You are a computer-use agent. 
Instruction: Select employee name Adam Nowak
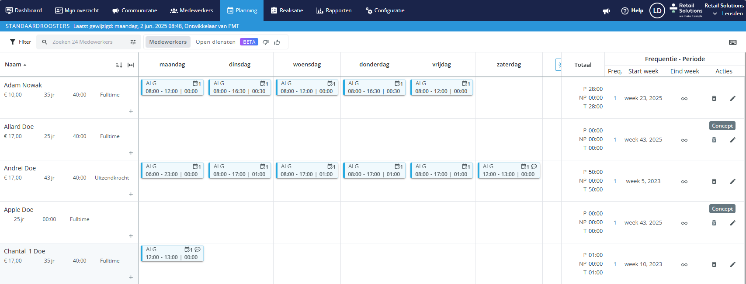tap(23, 85)
